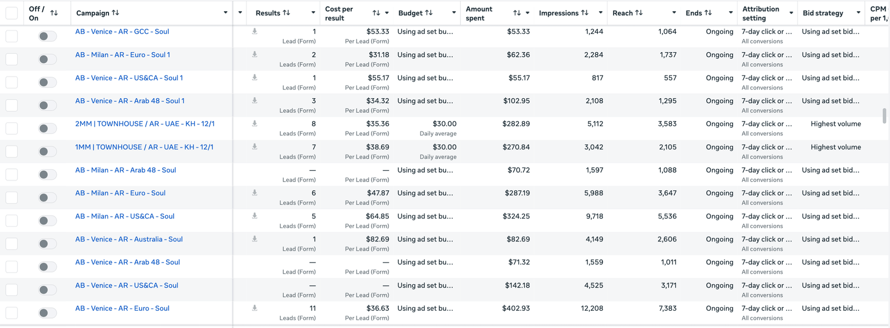Image resolution: width=890 pixels, height=328 pixels.
Task: Open AB - Venice - AR - Arab 48 - Soul 1 campaign
Action: click(x=130, y=101)
